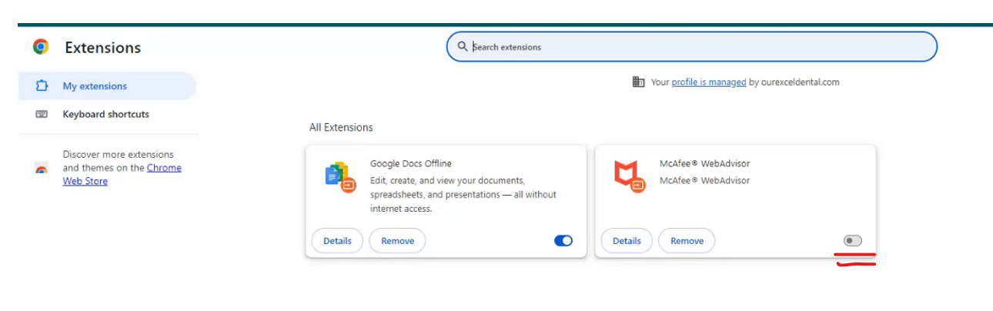Disable the Google Docs Offline toggle
This screenshot has height=311, width=993.
[x=563, y=241]
